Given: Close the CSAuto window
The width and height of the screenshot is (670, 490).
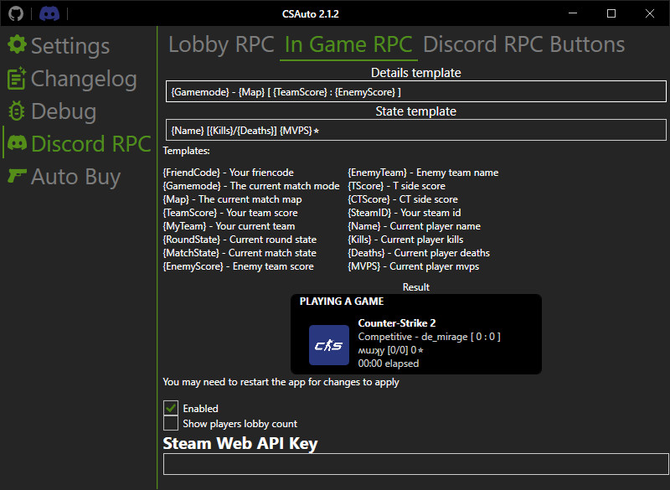Looking at the screenshot, I should coord(650,13).
